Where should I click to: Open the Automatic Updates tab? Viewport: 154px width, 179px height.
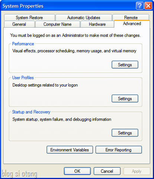(x=84, y=18)
